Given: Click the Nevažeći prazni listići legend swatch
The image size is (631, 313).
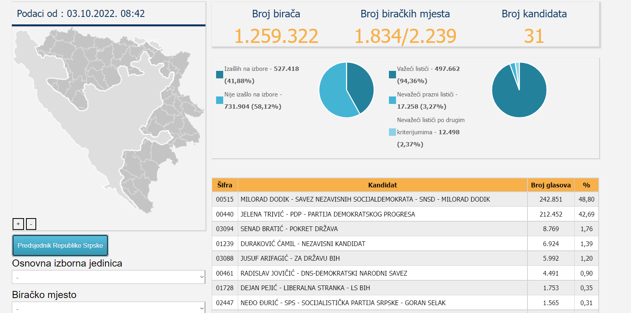Looking at the screenshot, I should click(x=392, y=100).
